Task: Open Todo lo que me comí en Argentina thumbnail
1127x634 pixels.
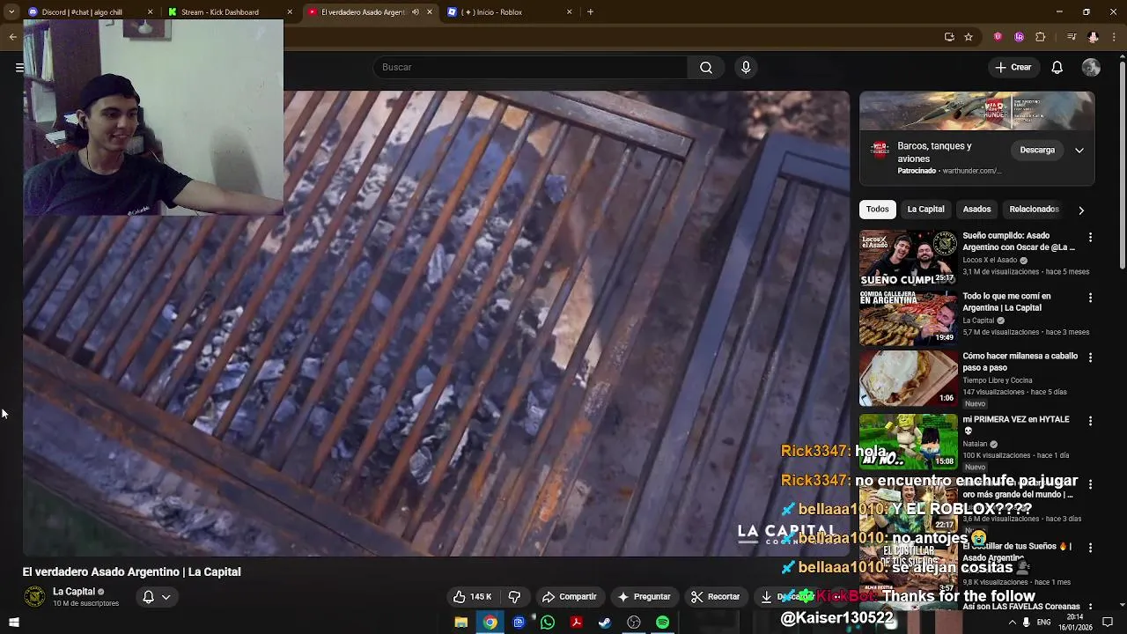Action: tap(908, 318)
